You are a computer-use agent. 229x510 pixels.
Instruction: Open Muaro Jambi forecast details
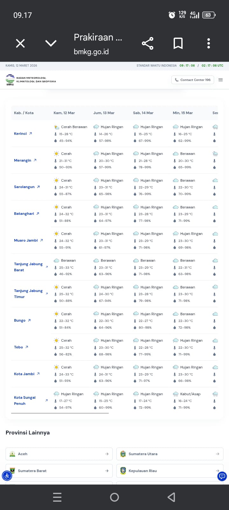[28, 240]
